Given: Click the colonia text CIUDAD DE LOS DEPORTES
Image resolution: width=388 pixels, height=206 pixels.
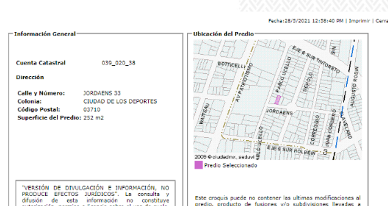Looking at the screenshot, I should point(120,102).
